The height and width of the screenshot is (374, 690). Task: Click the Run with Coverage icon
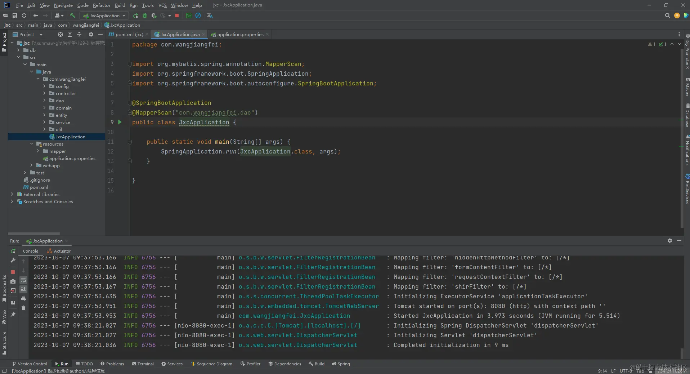[x=154, y=15]
